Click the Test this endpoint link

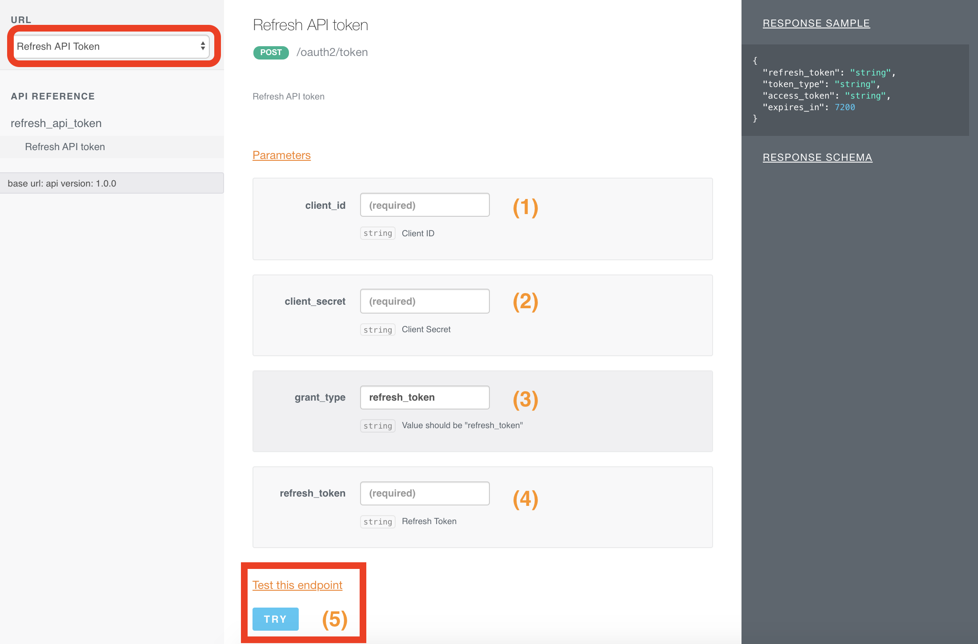(x=297, y=585)
